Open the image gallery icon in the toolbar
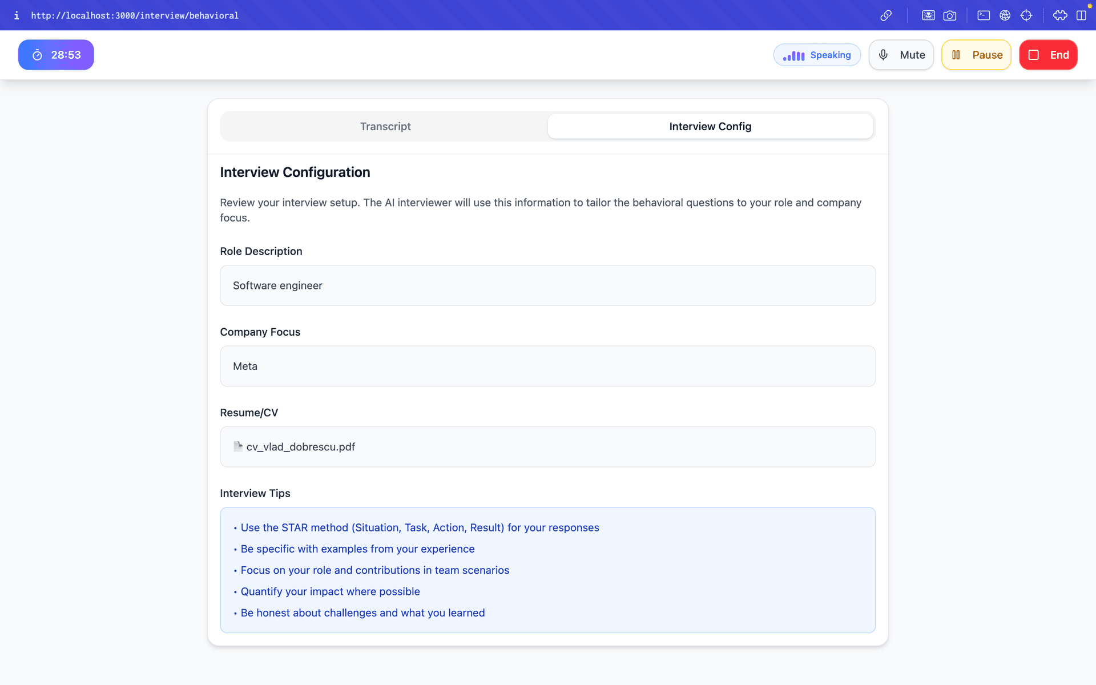1096x685 pixels. pyautogui.click(x=928, y=15)
